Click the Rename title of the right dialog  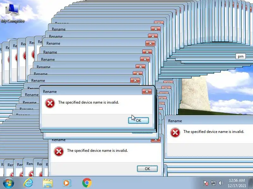[x=175, y=121]
